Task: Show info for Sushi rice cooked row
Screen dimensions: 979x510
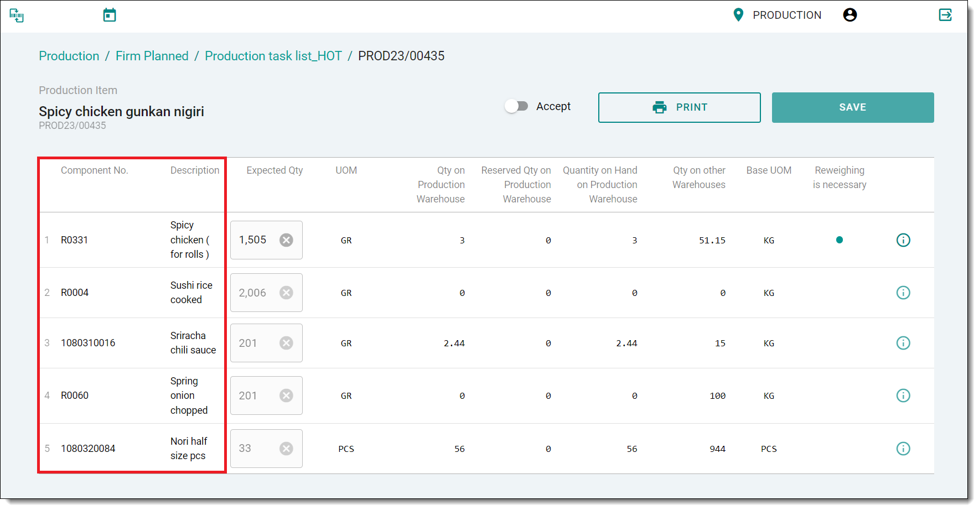Action: [903, 293]
